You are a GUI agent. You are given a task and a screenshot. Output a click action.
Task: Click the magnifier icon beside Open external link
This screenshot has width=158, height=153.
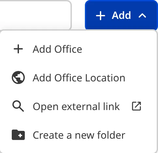pyautogui.click(x=18, y=106)
